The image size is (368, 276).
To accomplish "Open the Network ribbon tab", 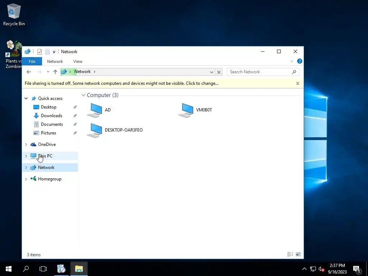I will (x=55, y=61).
